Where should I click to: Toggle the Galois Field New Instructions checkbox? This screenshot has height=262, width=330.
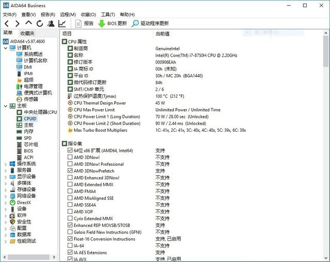[x=70, y=232]
